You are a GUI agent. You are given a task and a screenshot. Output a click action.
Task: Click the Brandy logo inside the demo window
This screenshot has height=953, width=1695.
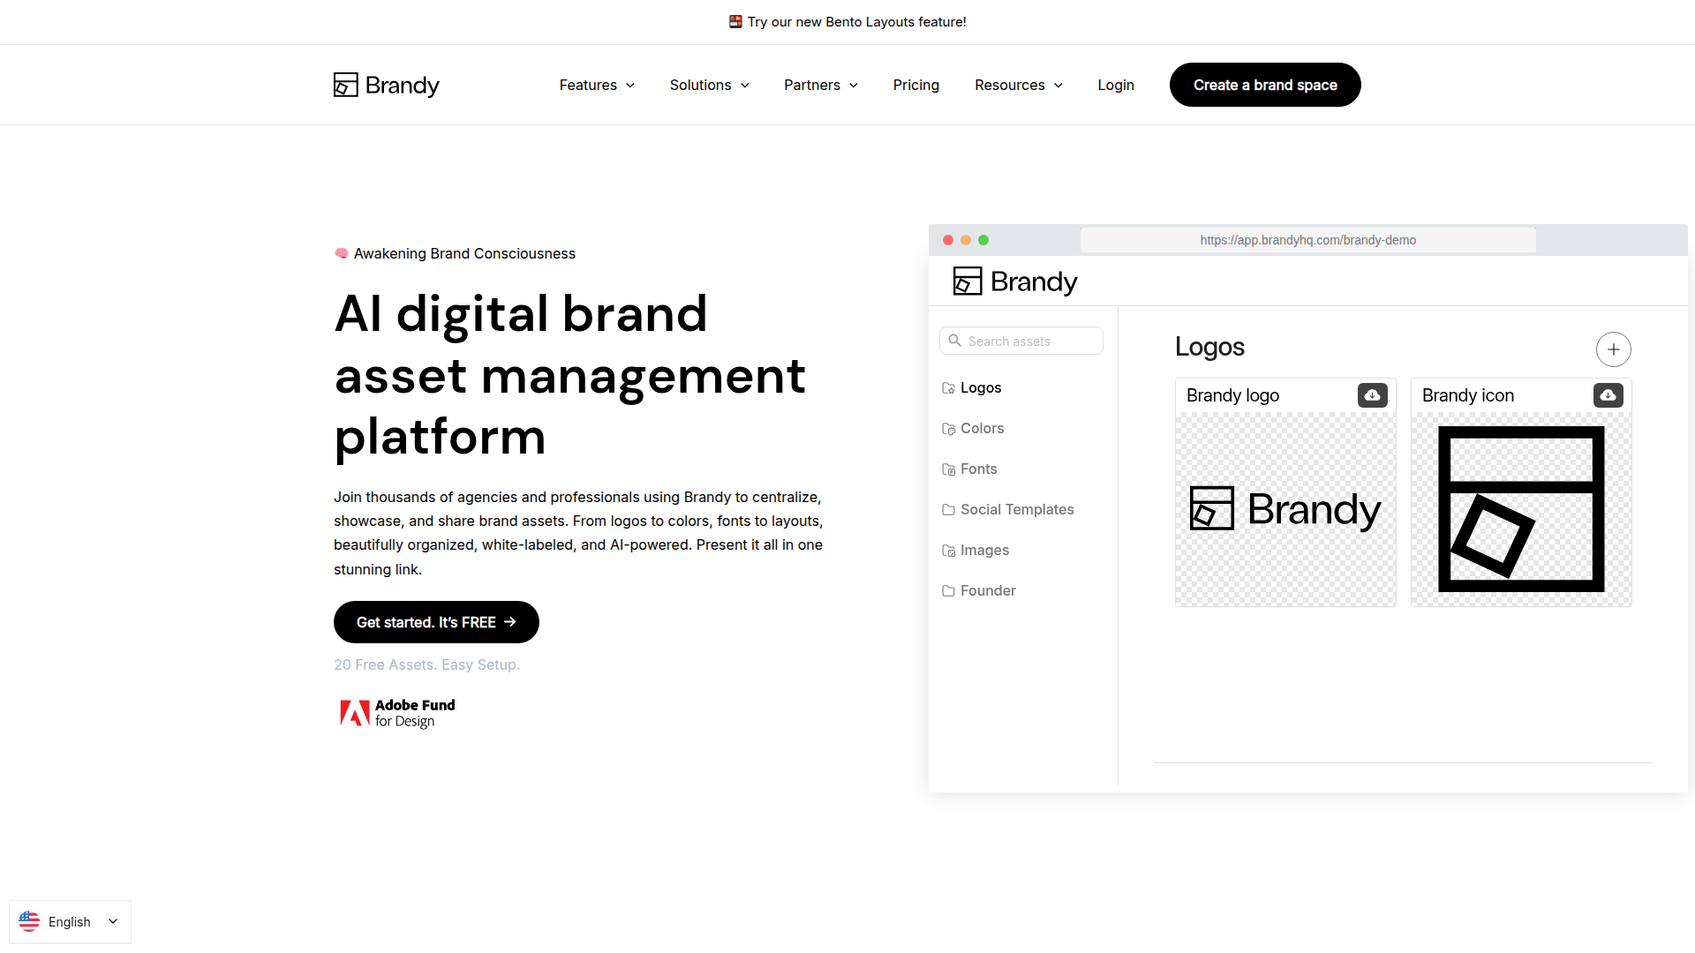[x=1015, y=281]
